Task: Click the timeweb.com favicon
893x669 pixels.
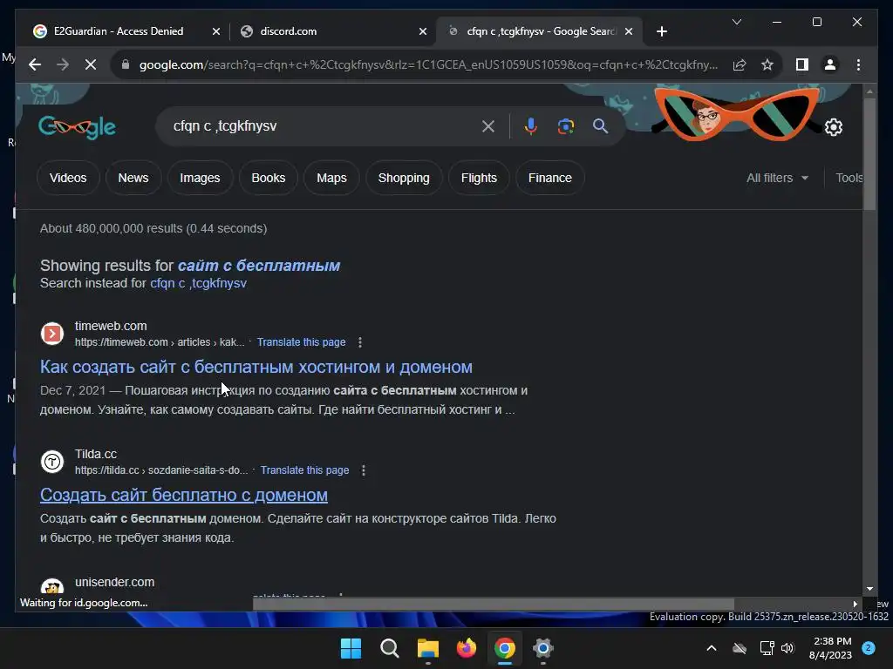Action: [52, 334]
